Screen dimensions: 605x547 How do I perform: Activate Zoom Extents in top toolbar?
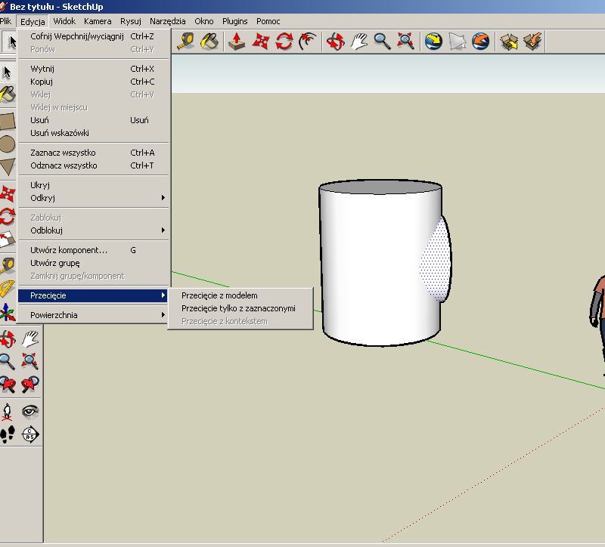[x=406, y=41]
